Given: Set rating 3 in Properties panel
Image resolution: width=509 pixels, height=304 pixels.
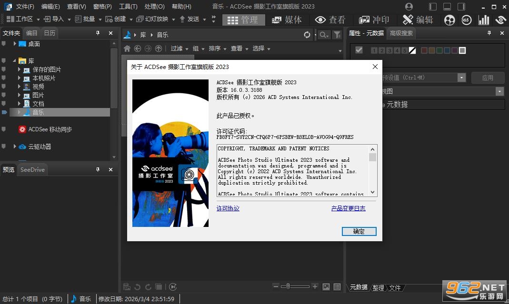Looking at the screenshot, I should point(389,50).
